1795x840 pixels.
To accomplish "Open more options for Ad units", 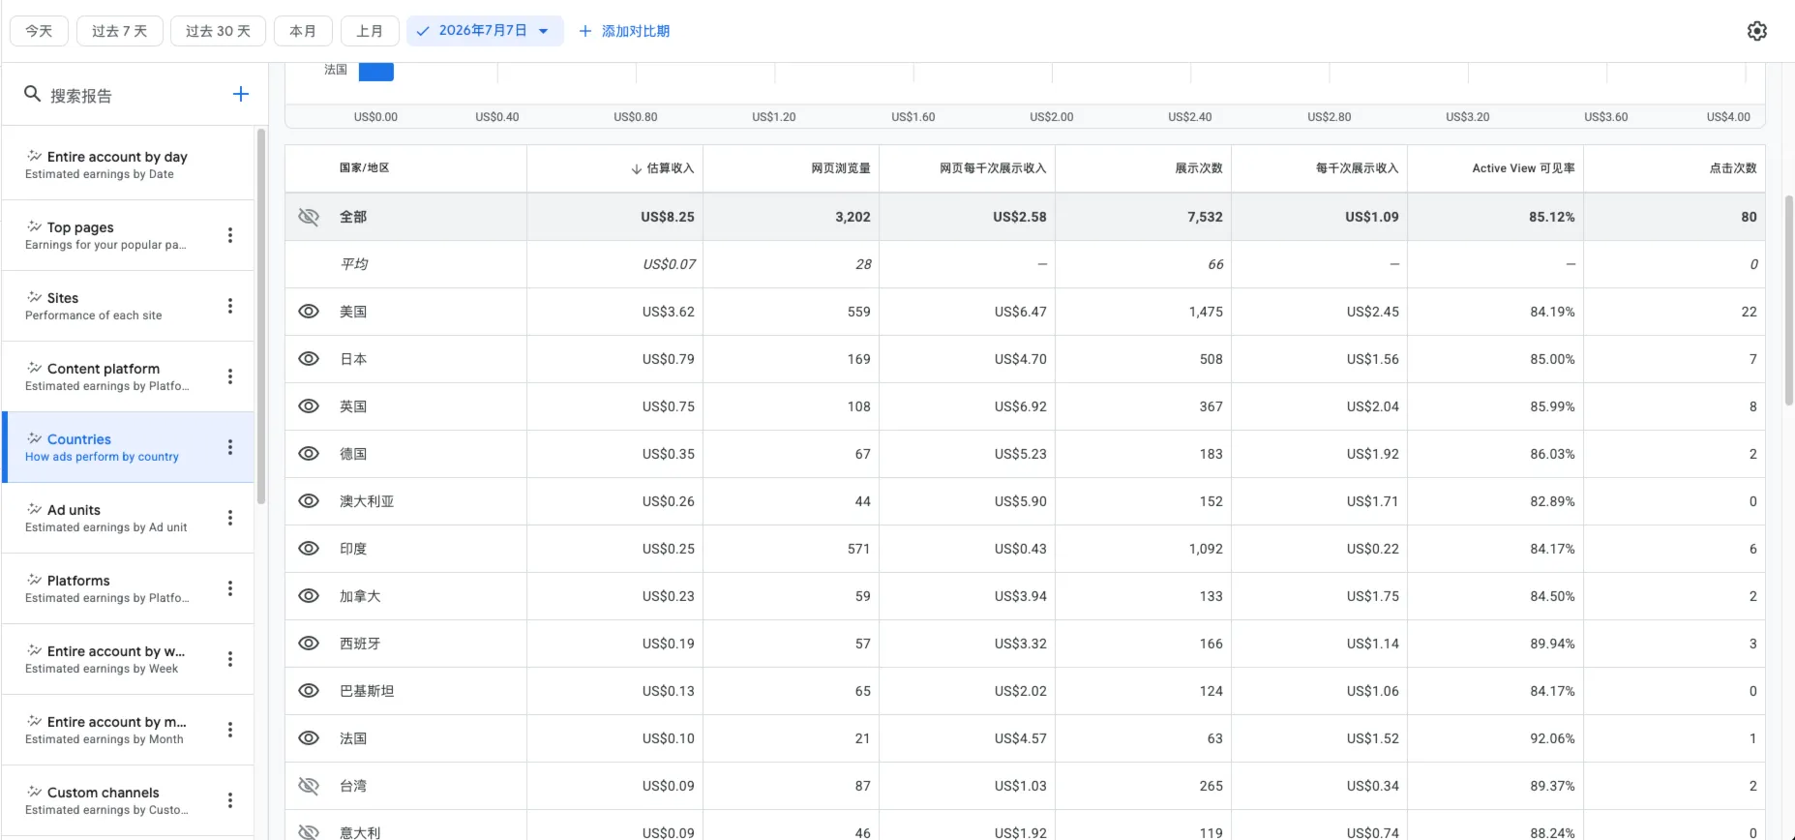I will click(230, 518).
